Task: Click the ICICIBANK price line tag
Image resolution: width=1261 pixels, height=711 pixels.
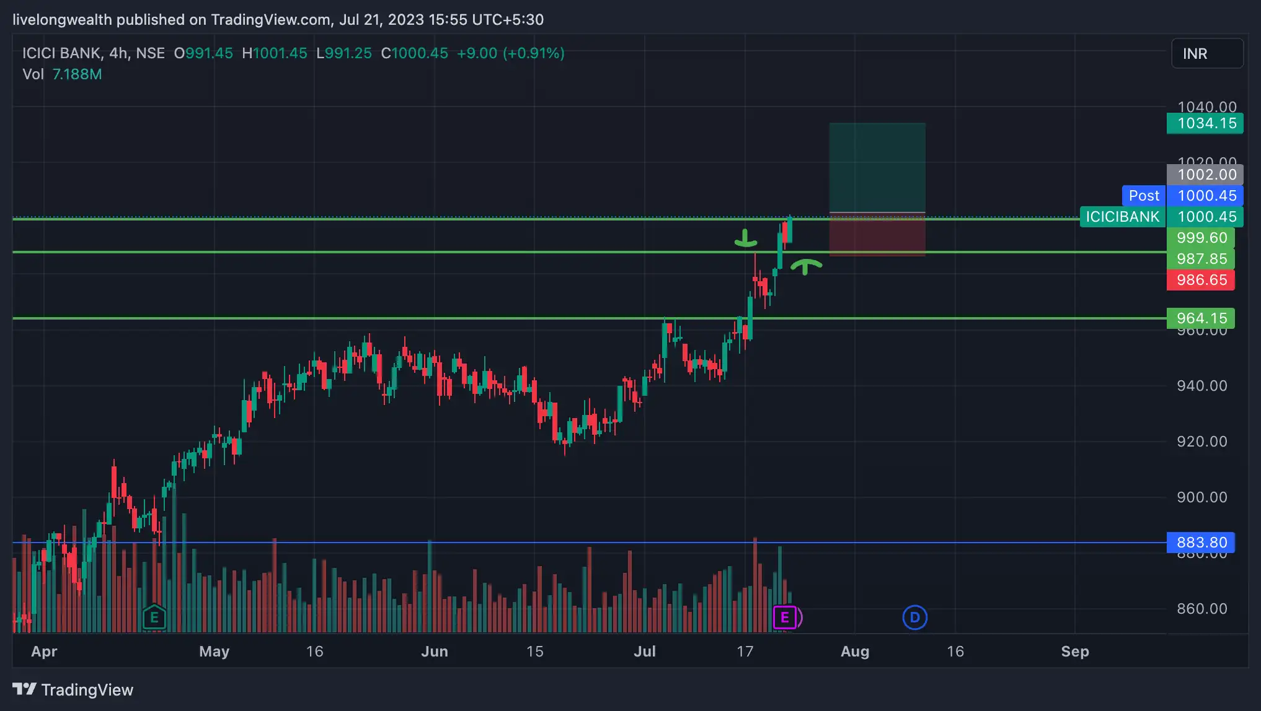Action: pyautogui.click(x=1122, y=217)
